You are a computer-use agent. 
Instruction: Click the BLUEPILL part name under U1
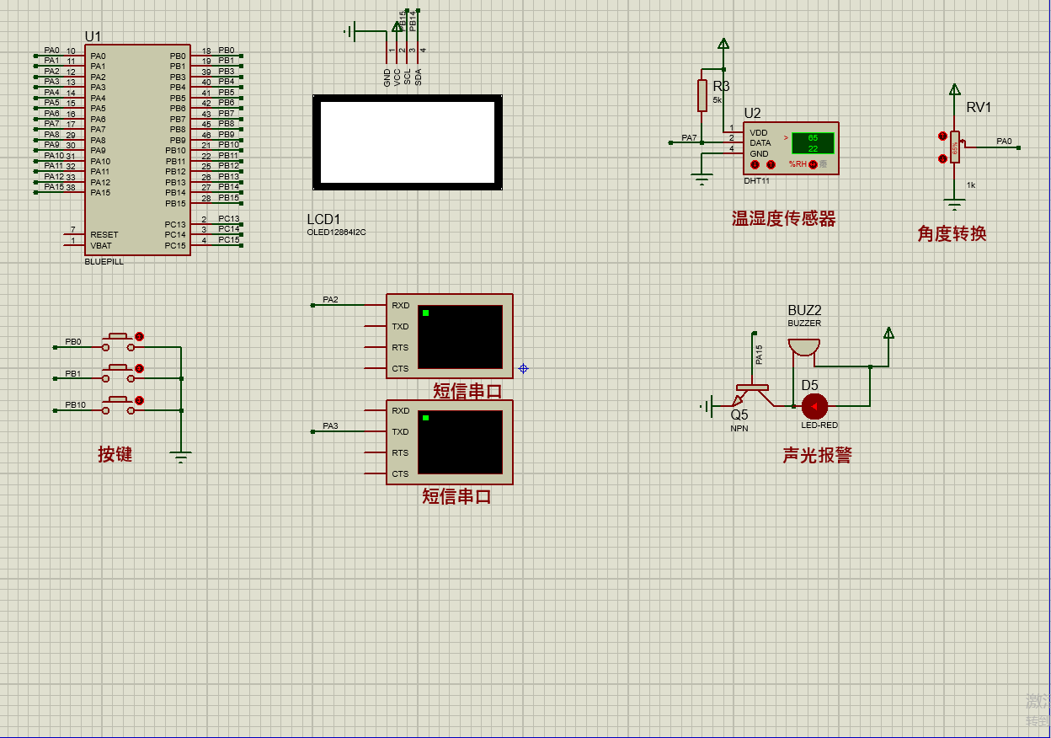click(104, 262)
